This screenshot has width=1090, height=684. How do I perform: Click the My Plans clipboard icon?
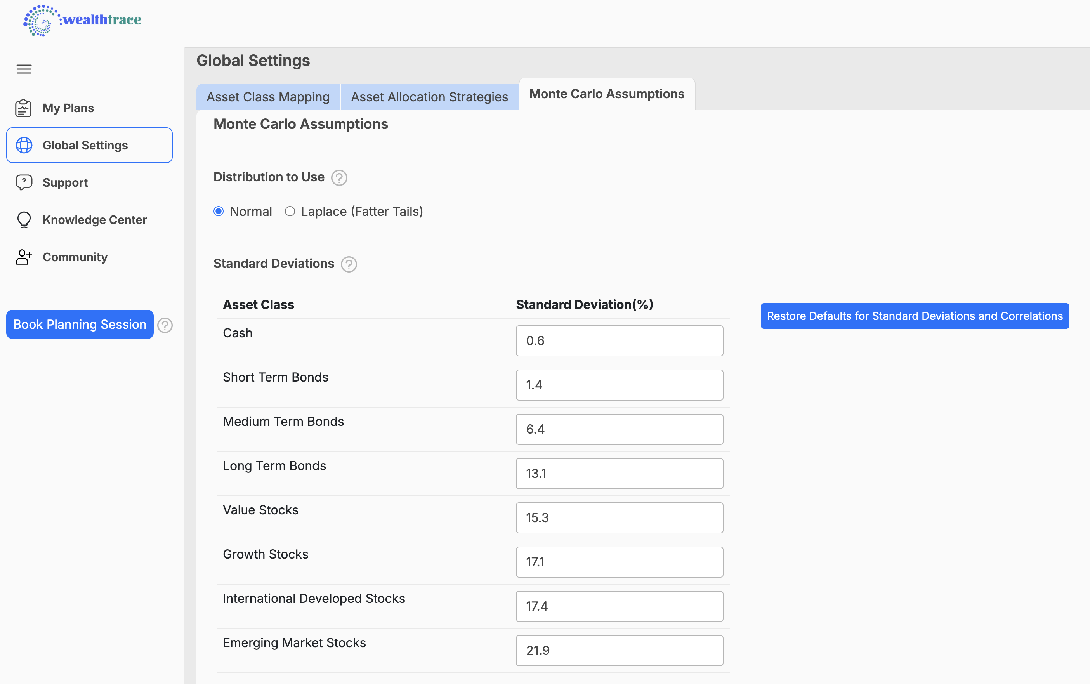click(24, 108)
